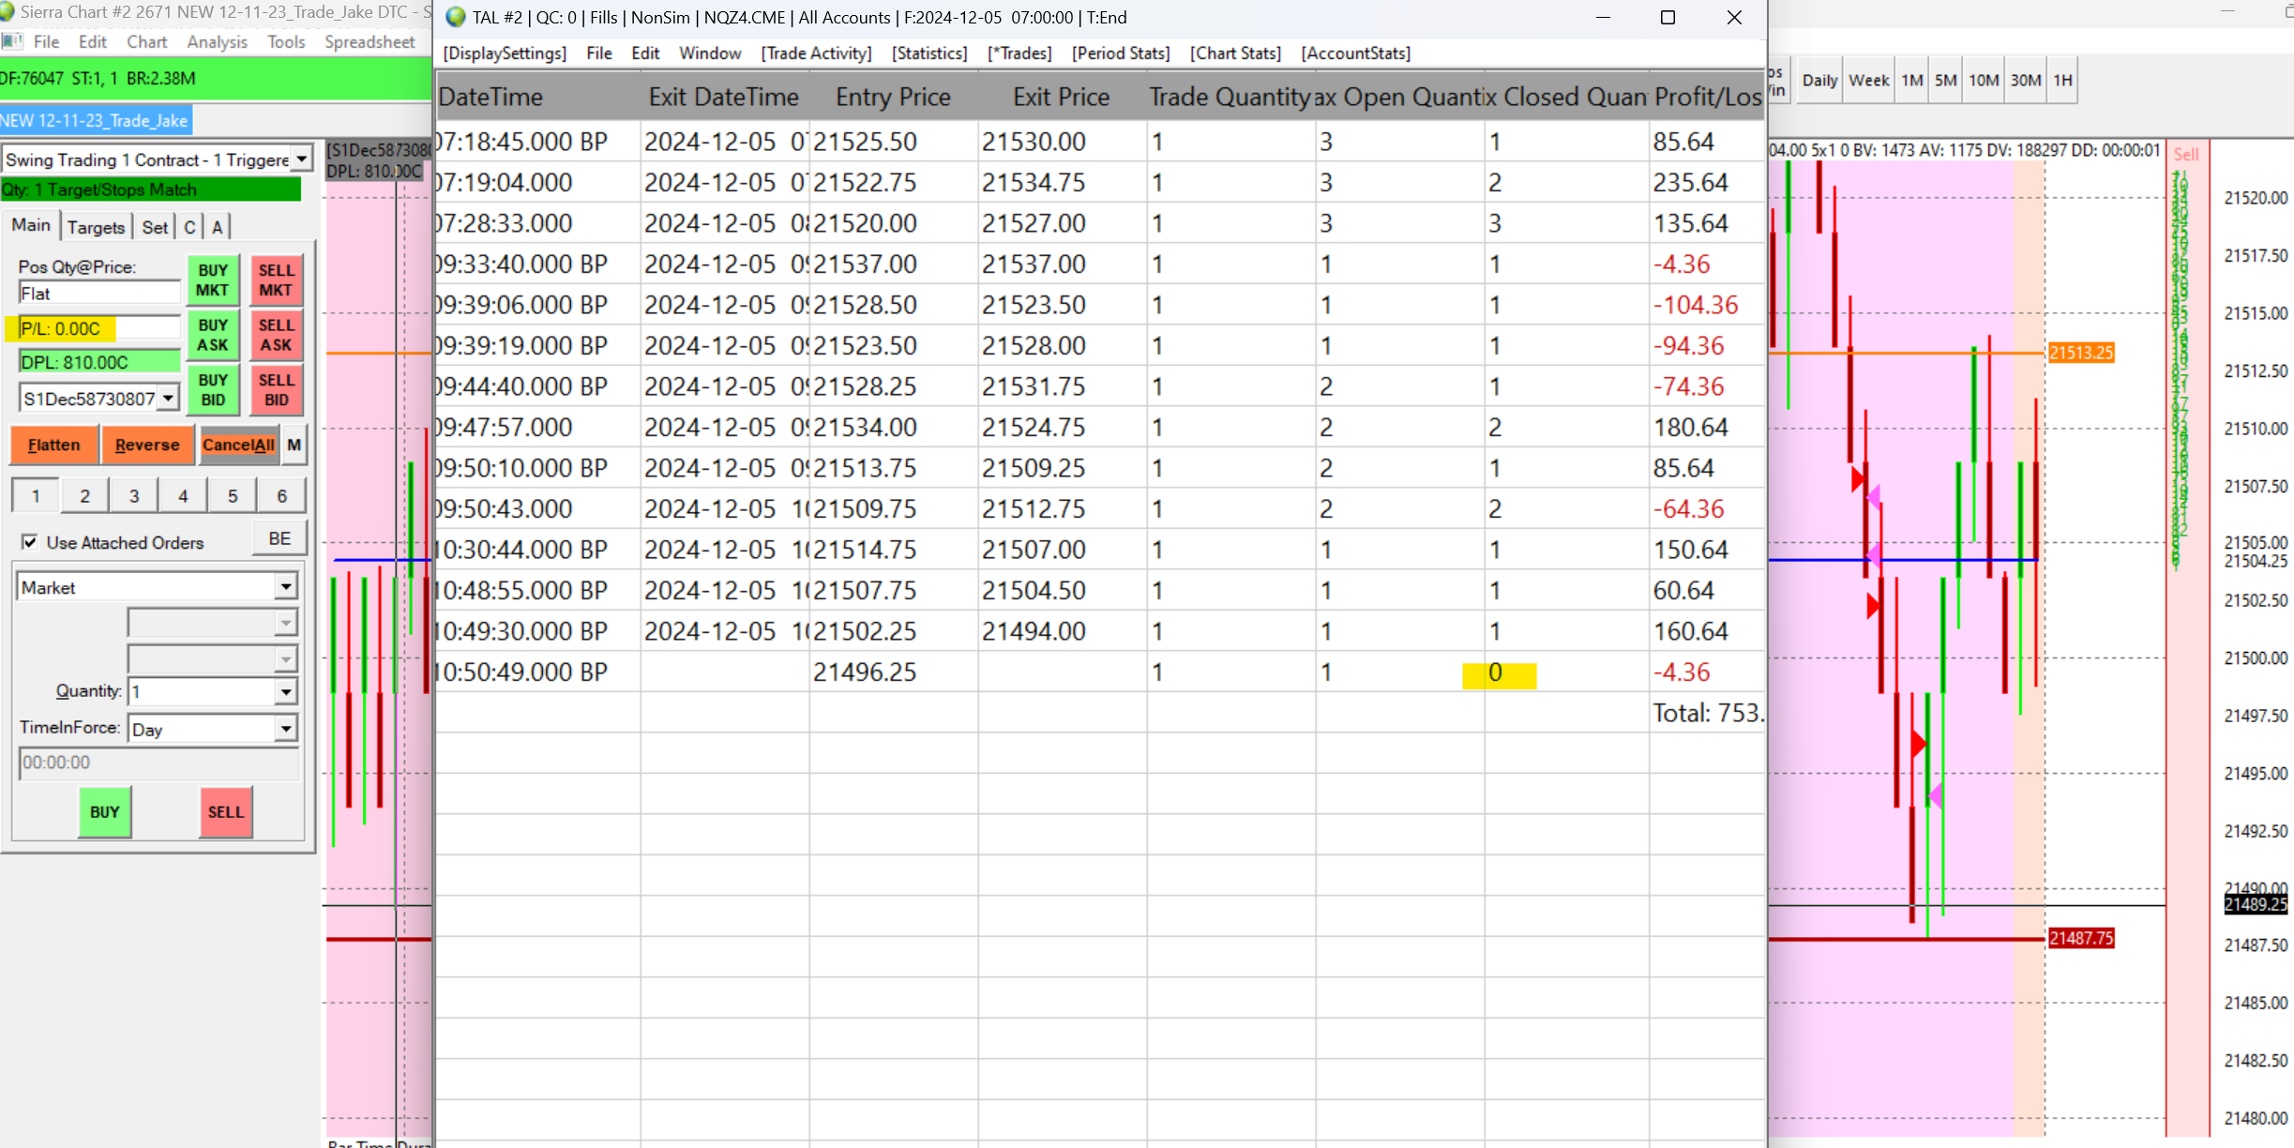Click the Entry Price column header
2294x1148 pixels.
(893, 97)
